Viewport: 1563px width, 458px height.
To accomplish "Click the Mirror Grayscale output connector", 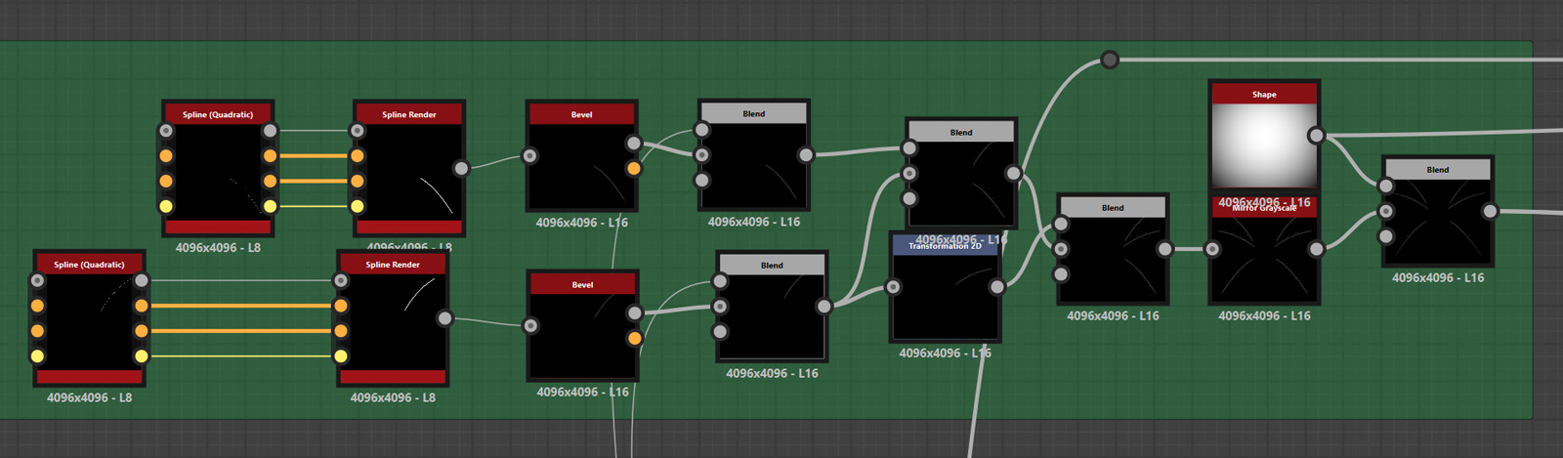I will pyautogui.click(x=1316, y=249).
